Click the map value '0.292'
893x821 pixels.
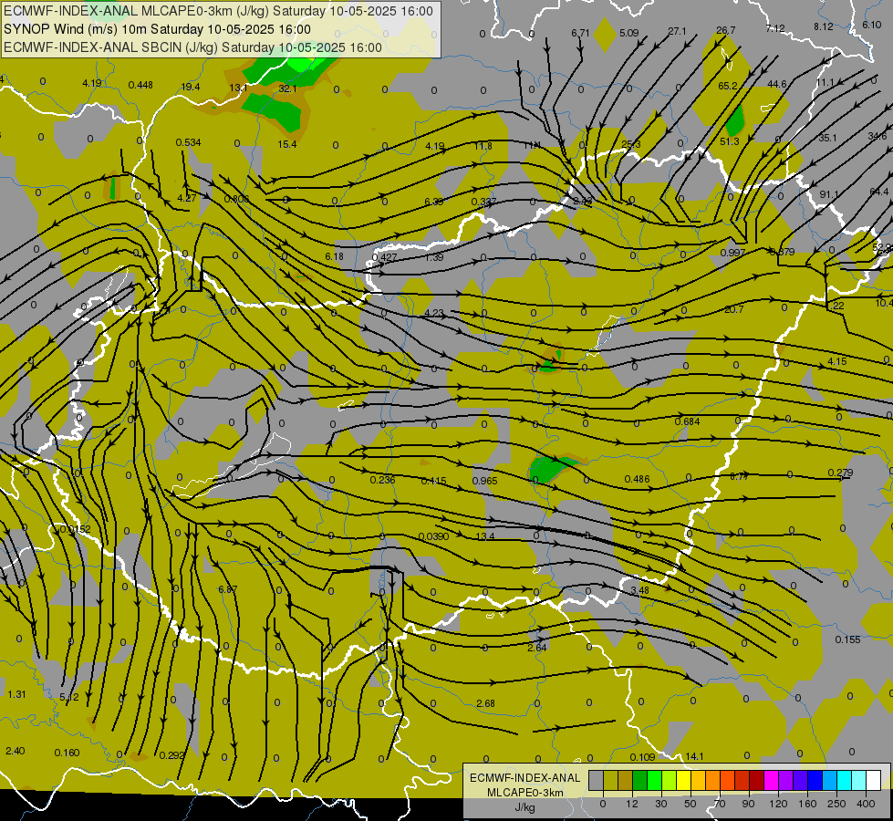172,755
